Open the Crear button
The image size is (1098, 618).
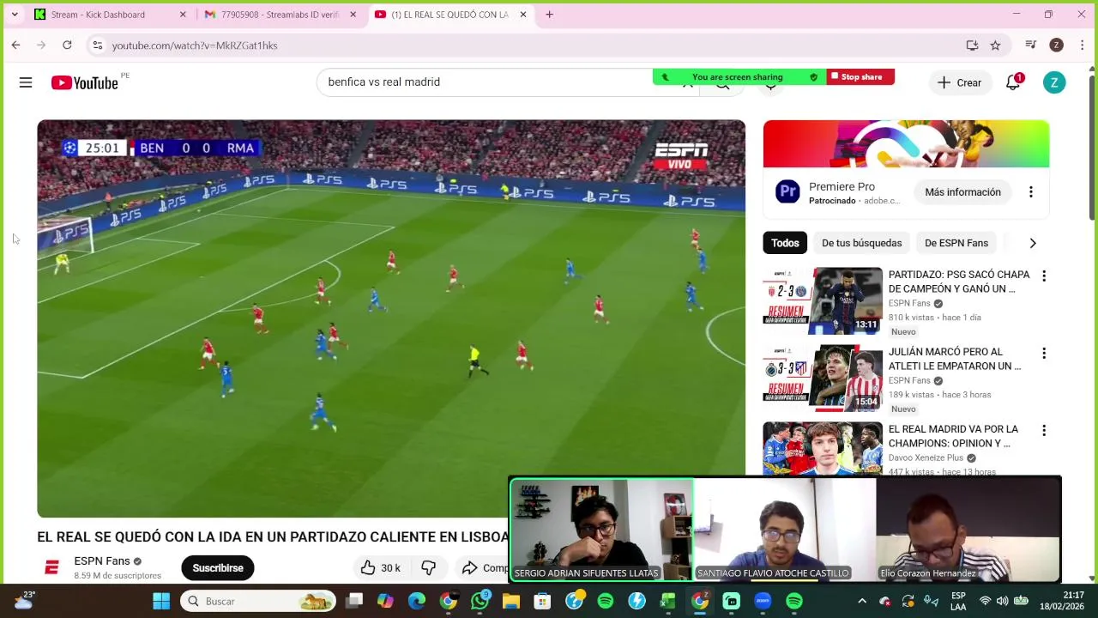[x=959, y=82]
